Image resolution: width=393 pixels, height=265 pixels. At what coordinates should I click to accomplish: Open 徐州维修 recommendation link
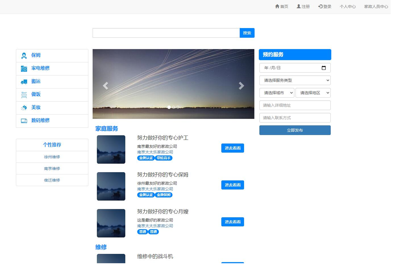(52, 158)
